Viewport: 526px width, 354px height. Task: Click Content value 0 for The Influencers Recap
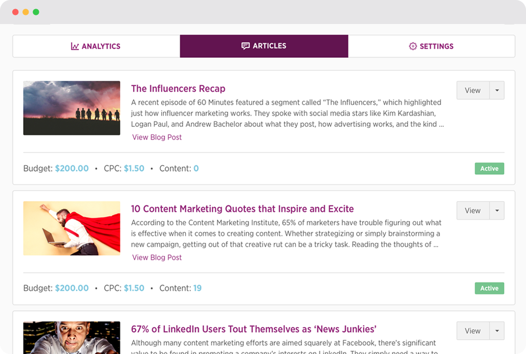[x=196, y=168]
